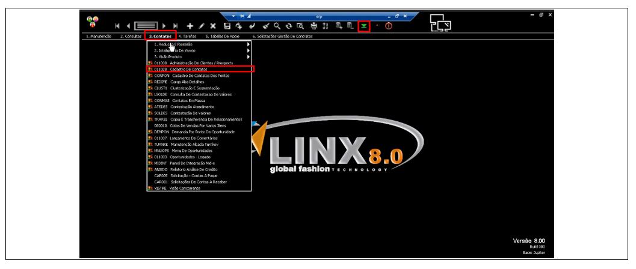This screenshot has width=636, height=269.
Task: Click the circular refresh arrows icon
Action: (x=289, y=26)
